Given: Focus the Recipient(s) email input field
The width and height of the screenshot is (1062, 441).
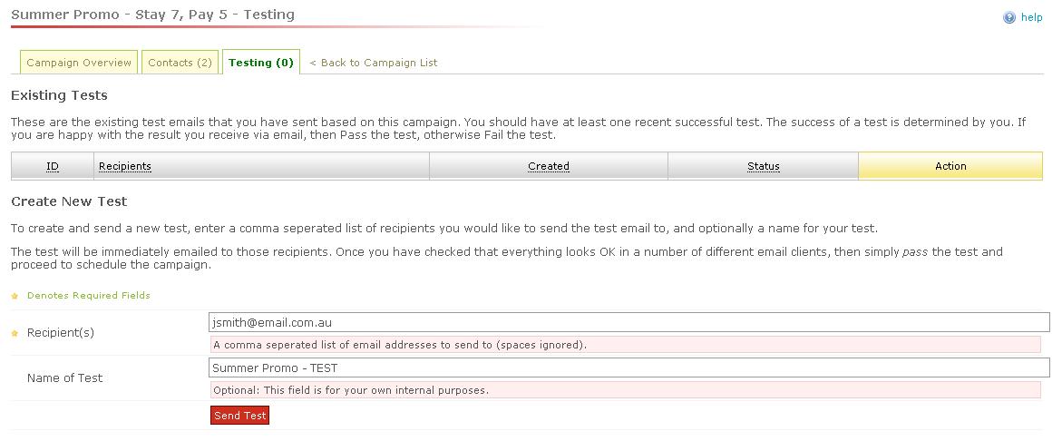Looking at the screenshot, I should click(628, 322).
